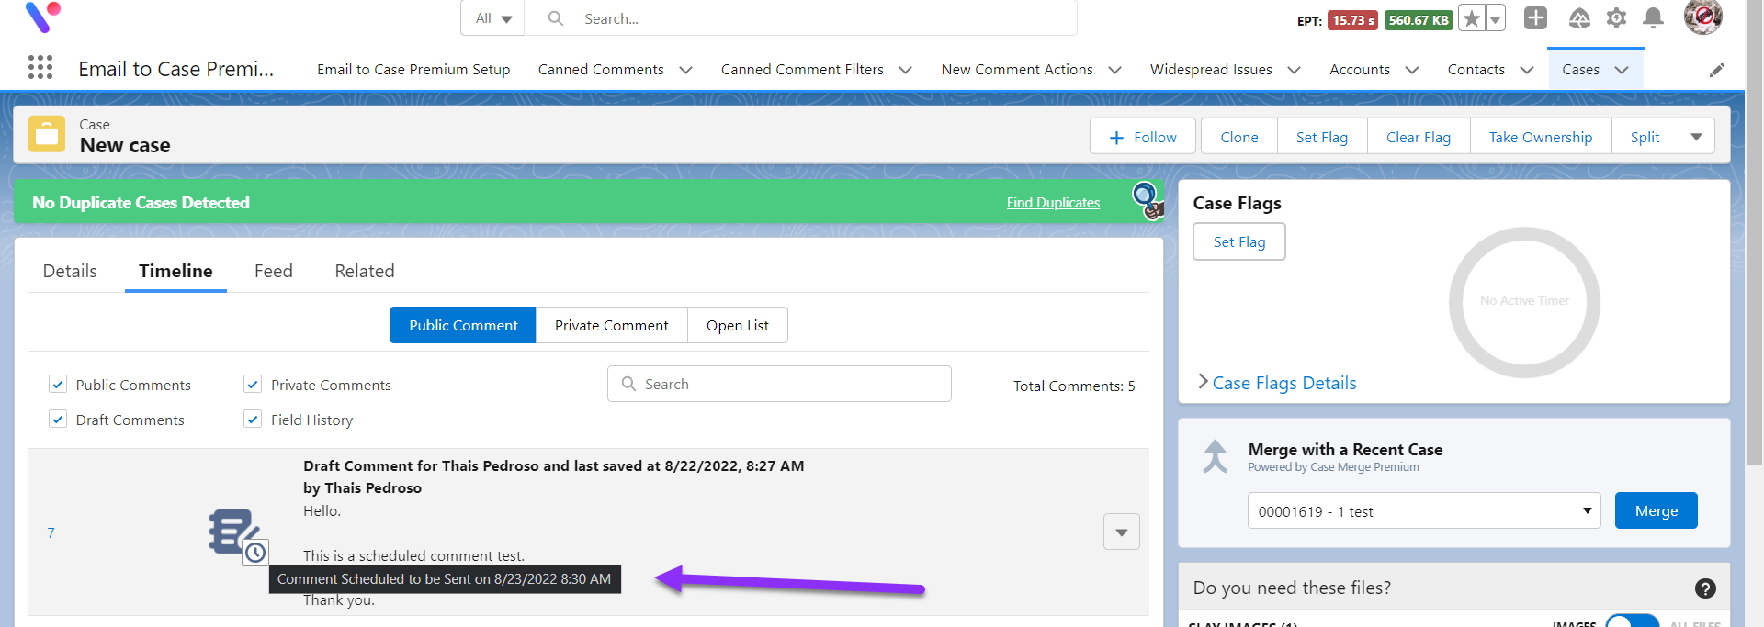
Task: Toggle the Images / All Files switch
Action: point(1632,621)
